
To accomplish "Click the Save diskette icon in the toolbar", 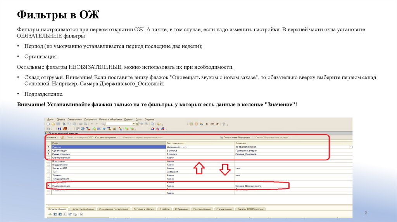I will pos(58,124).
